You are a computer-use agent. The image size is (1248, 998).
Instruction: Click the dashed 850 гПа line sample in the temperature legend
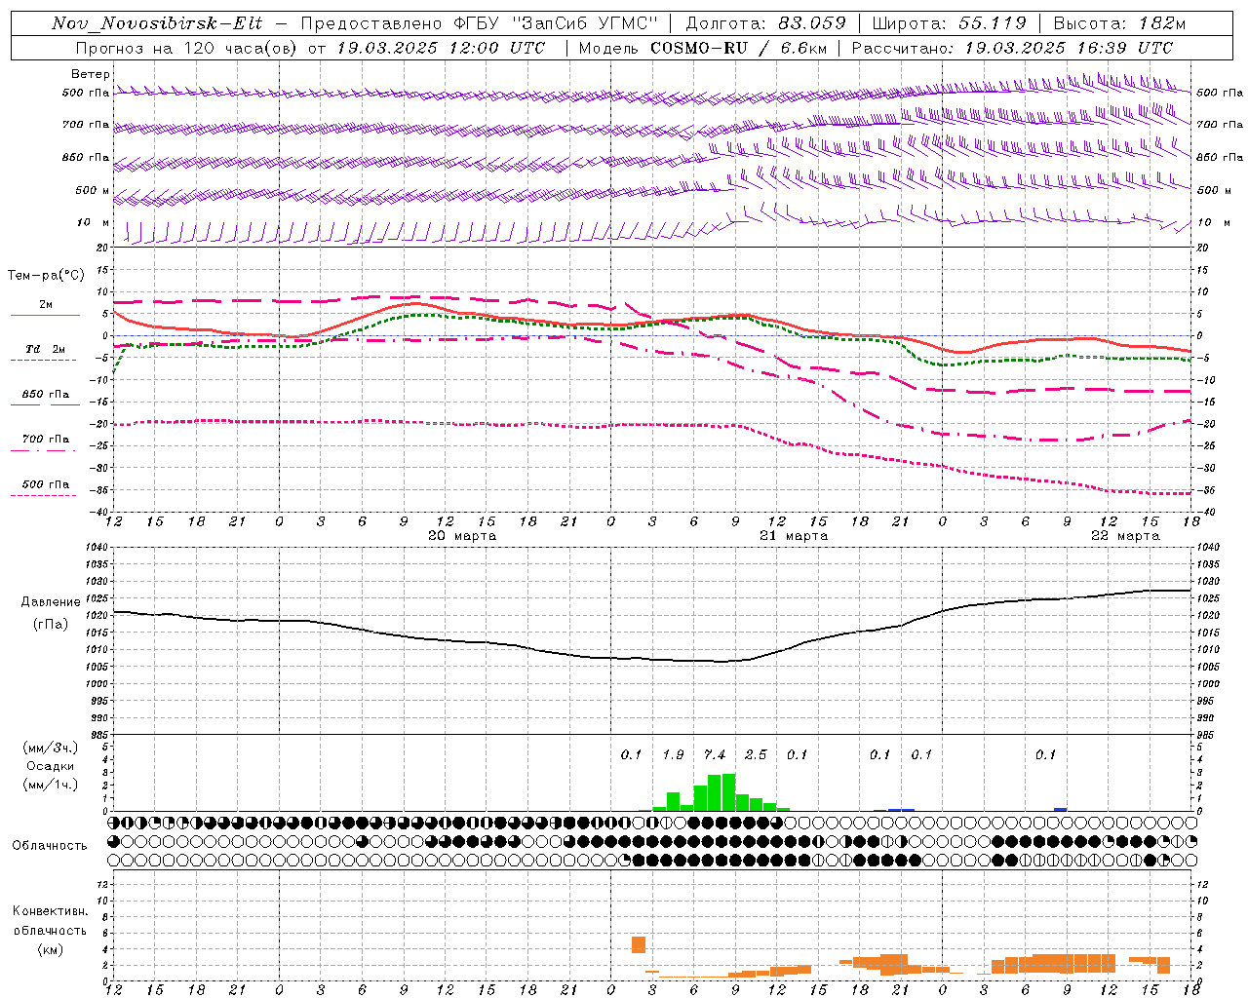click(x=43, y=403)
